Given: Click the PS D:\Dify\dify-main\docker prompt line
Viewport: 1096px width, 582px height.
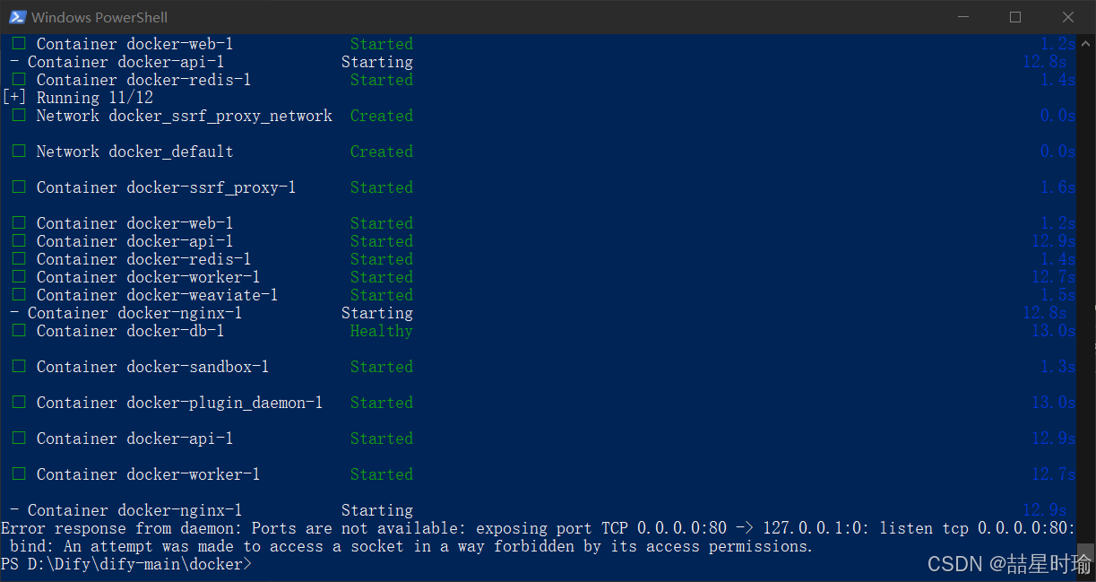Looking at the screenshot, I should click(x=126, y=564).
